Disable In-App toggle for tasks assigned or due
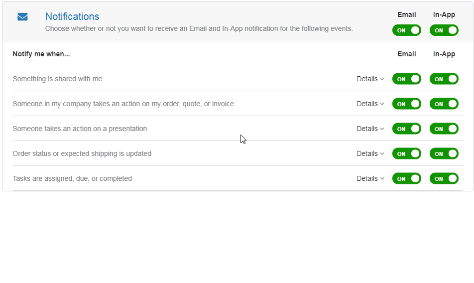This screenshot has width=474, height=283. [x=444, y=179]
